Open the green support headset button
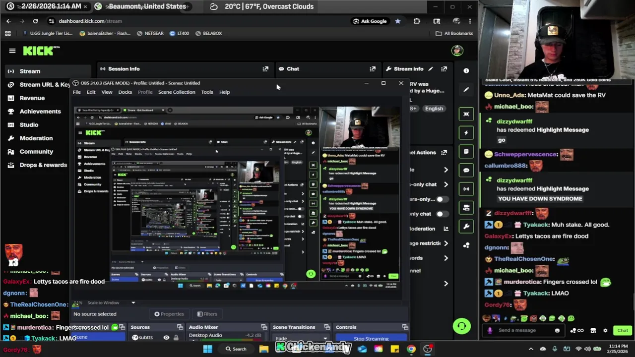The width and height of the screenshot is (635, 357). tap(461, 326)
